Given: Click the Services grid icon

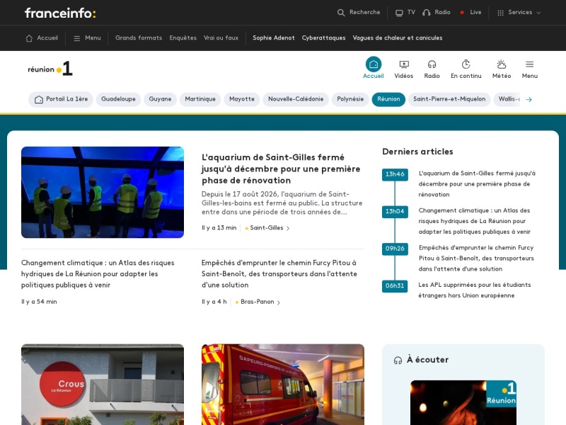Looking at the screenshot, I should [500, 13].
